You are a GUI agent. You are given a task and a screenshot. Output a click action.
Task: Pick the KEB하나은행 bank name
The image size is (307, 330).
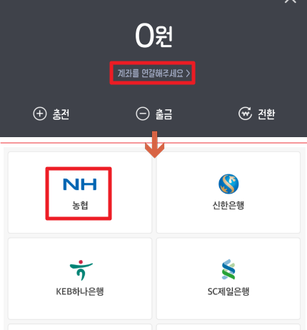(80, 291)
